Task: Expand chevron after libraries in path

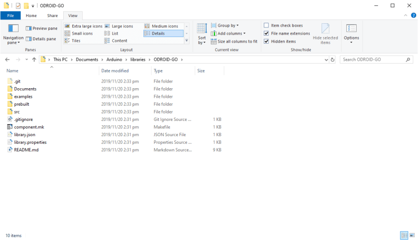Action: tap(150, 60)
